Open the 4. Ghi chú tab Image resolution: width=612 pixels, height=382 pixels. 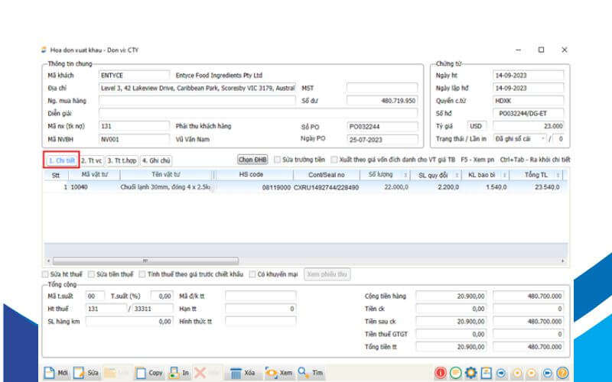(x=156, y=160)
